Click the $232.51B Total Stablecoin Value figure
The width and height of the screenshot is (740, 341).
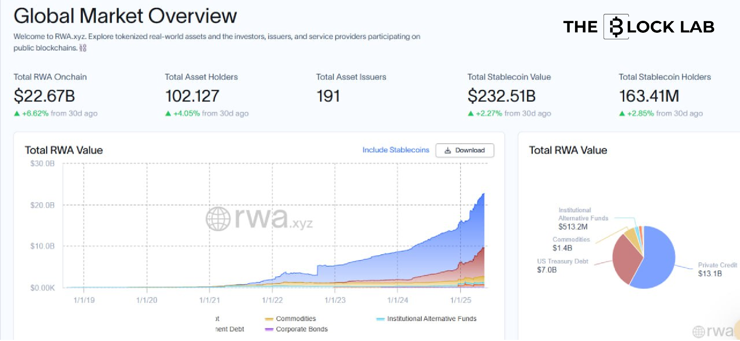(501, 96)
